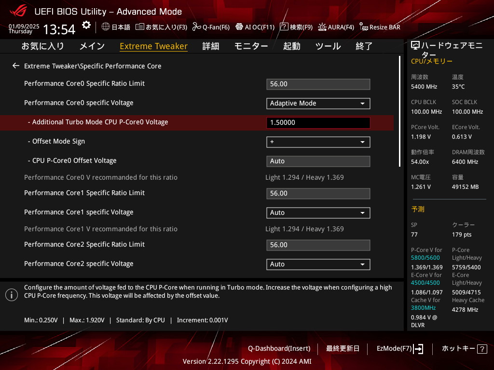Expand Performance Core1 specific Voltage dropdown
Image resolution: width=494 pixels, height=370 pixels.
click(318, 212)
